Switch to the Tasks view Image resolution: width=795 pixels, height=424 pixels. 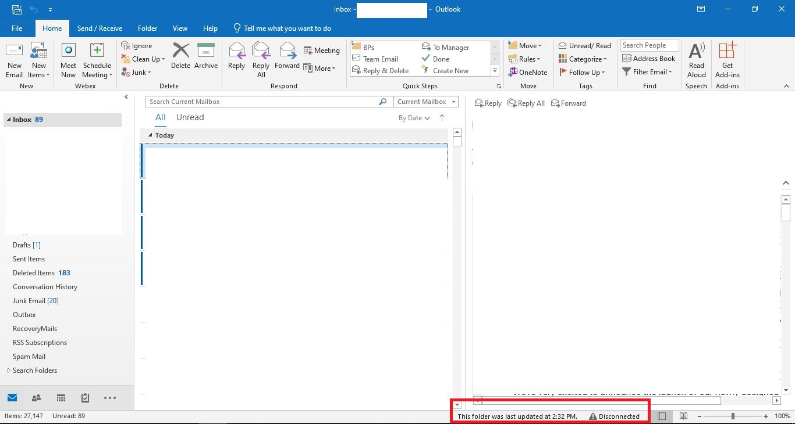85,398
